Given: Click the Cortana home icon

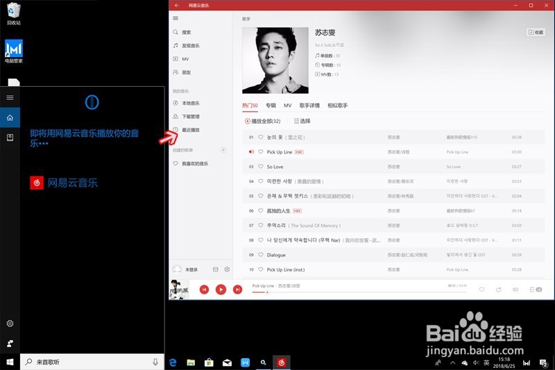Looking at the screenshot, I should [x=10, y=117].
